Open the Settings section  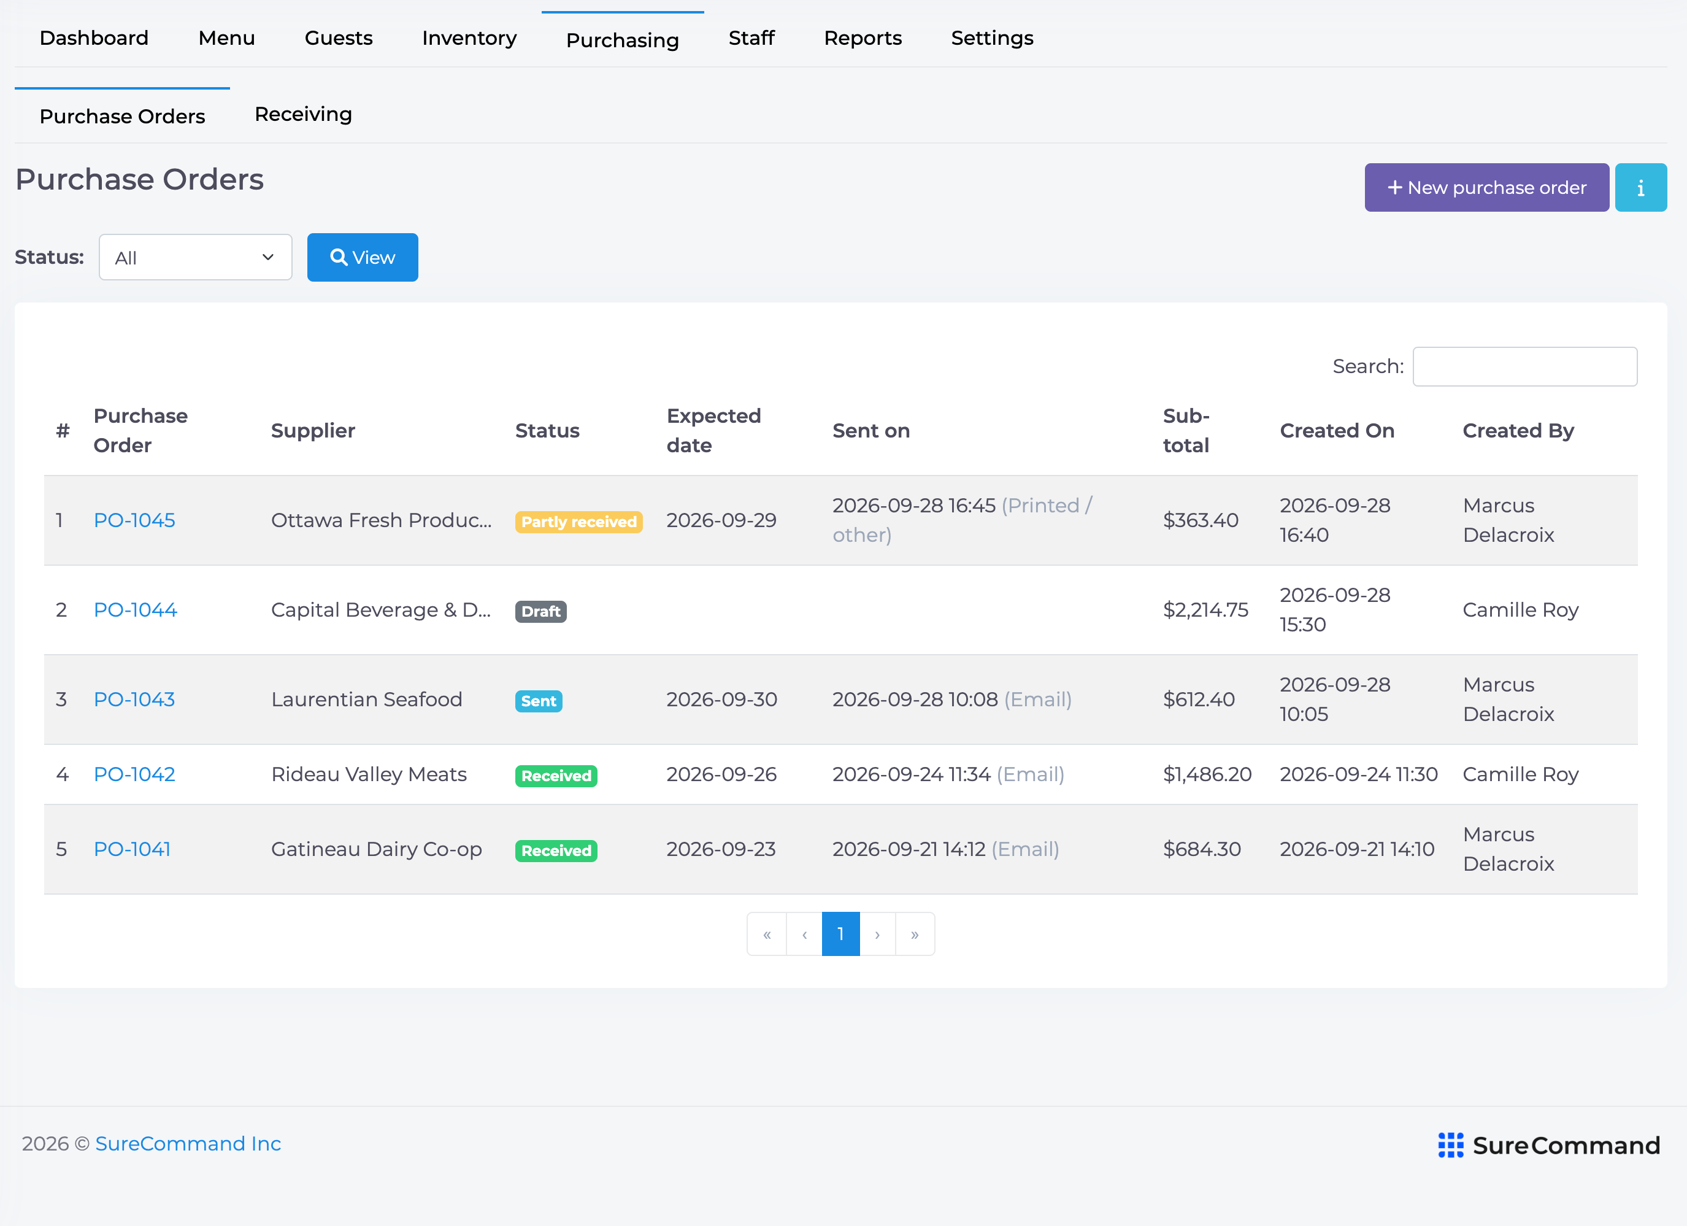[993, 38]
